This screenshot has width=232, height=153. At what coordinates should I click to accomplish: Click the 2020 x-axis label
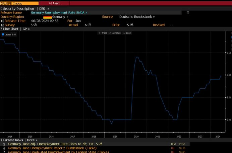(136, 137)
